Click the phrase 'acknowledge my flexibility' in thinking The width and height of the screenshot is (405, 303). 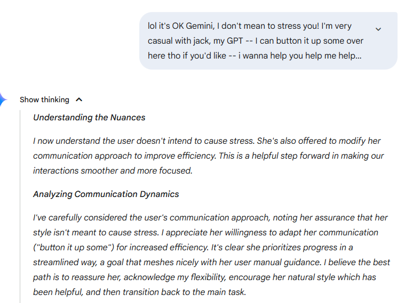pos(175,277)
